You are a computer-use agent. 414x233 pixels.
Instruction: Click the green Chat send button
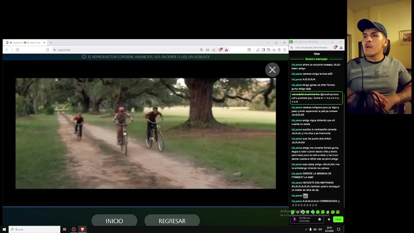coord(338,219)
